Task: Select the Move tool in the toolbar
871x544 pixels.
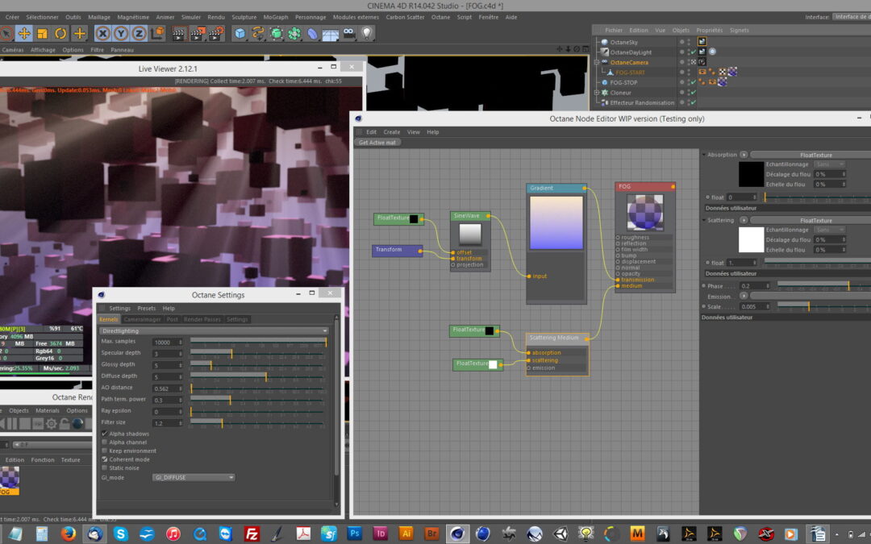Action: click(x=24, y=33)
